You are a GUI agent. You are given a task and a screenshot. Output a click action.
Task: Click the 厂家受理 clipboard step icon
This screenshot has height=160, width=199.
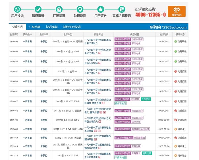pyautogui.click(x=59, y=9)
